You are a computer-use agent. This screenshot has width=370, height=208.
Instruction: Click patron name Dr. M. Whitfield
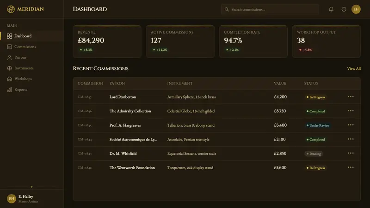[x=123, y=153]
